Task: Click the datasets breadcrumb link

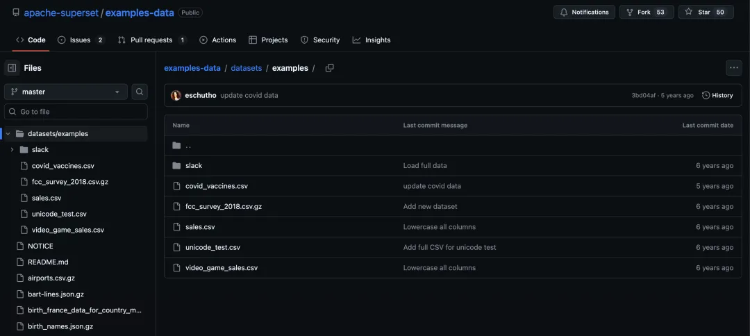Action: [x=247, y=68]
